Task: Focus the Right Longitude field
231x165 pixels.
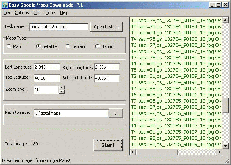Action: [x=107, y=67]
